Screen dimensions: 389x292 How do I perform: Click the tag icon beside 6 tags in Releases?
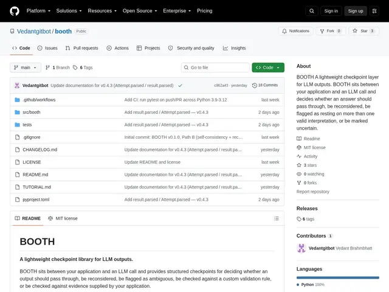[x=299, y=219]
